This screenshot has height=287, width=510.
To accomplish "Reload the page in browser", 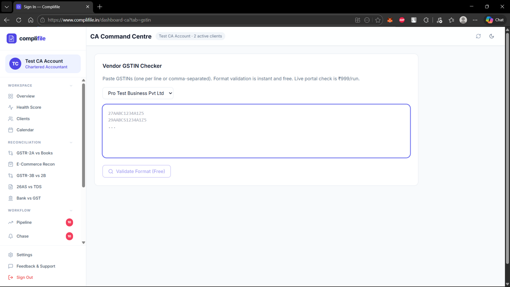I will click(x=19, y=20).
